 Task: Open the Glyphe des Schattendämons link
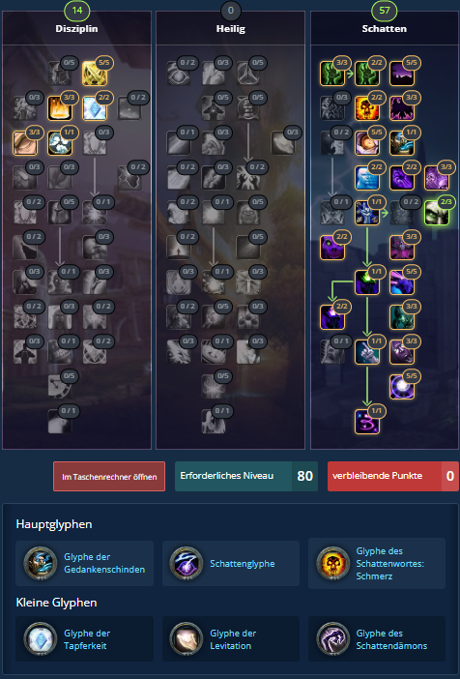[x=391, y=639]
